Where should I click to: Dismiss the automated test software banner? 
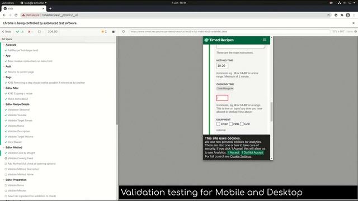tap(354, 23)
